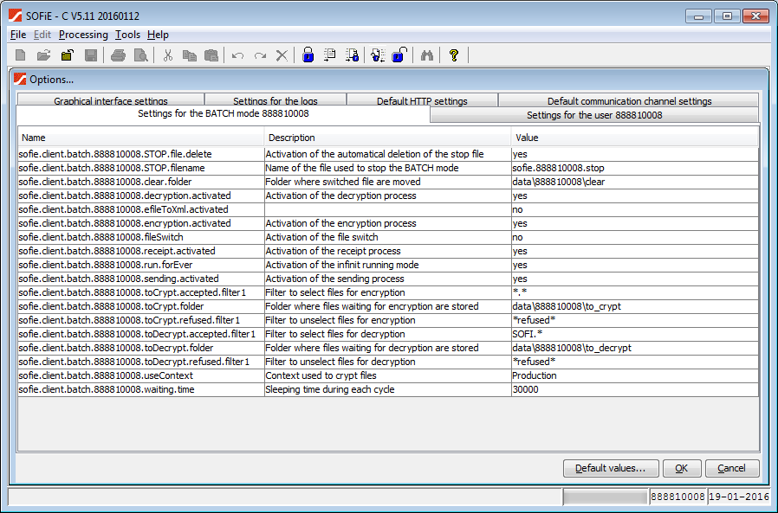Click the Print toolbar icon

click(x=118, y=55)
